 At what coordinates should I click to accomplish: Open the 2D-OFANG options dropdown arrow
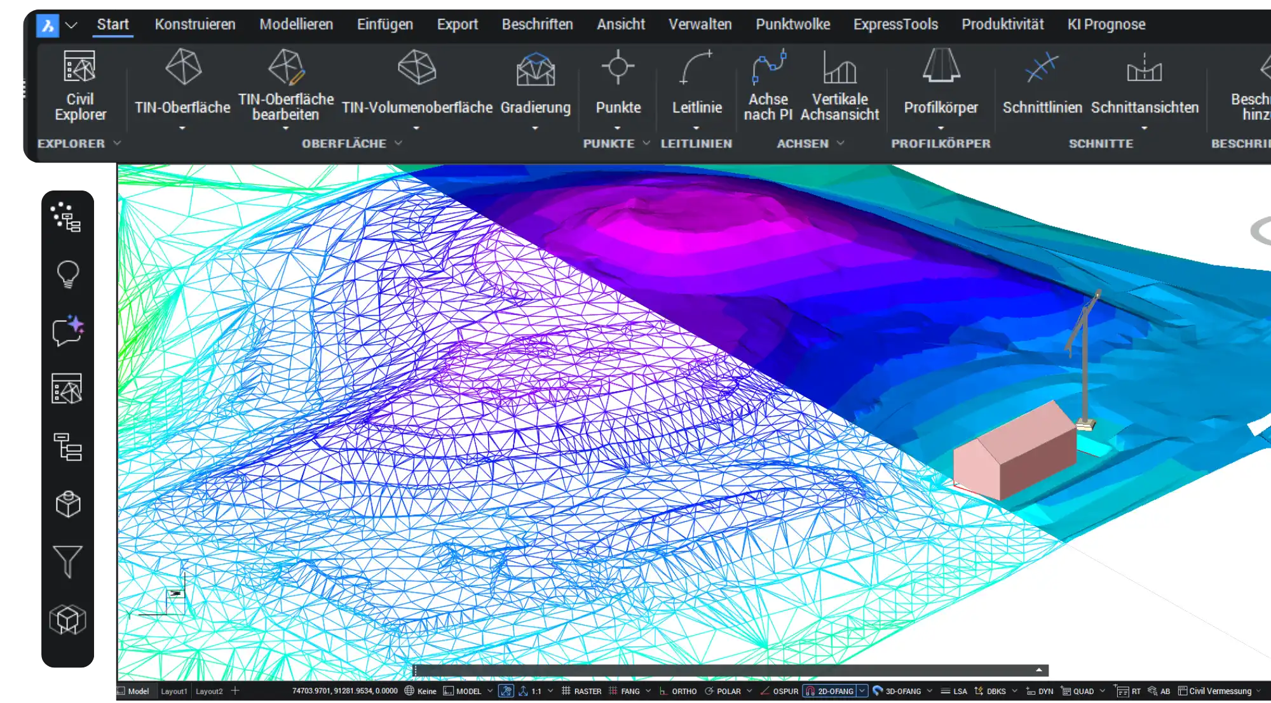tap(862, 691)
